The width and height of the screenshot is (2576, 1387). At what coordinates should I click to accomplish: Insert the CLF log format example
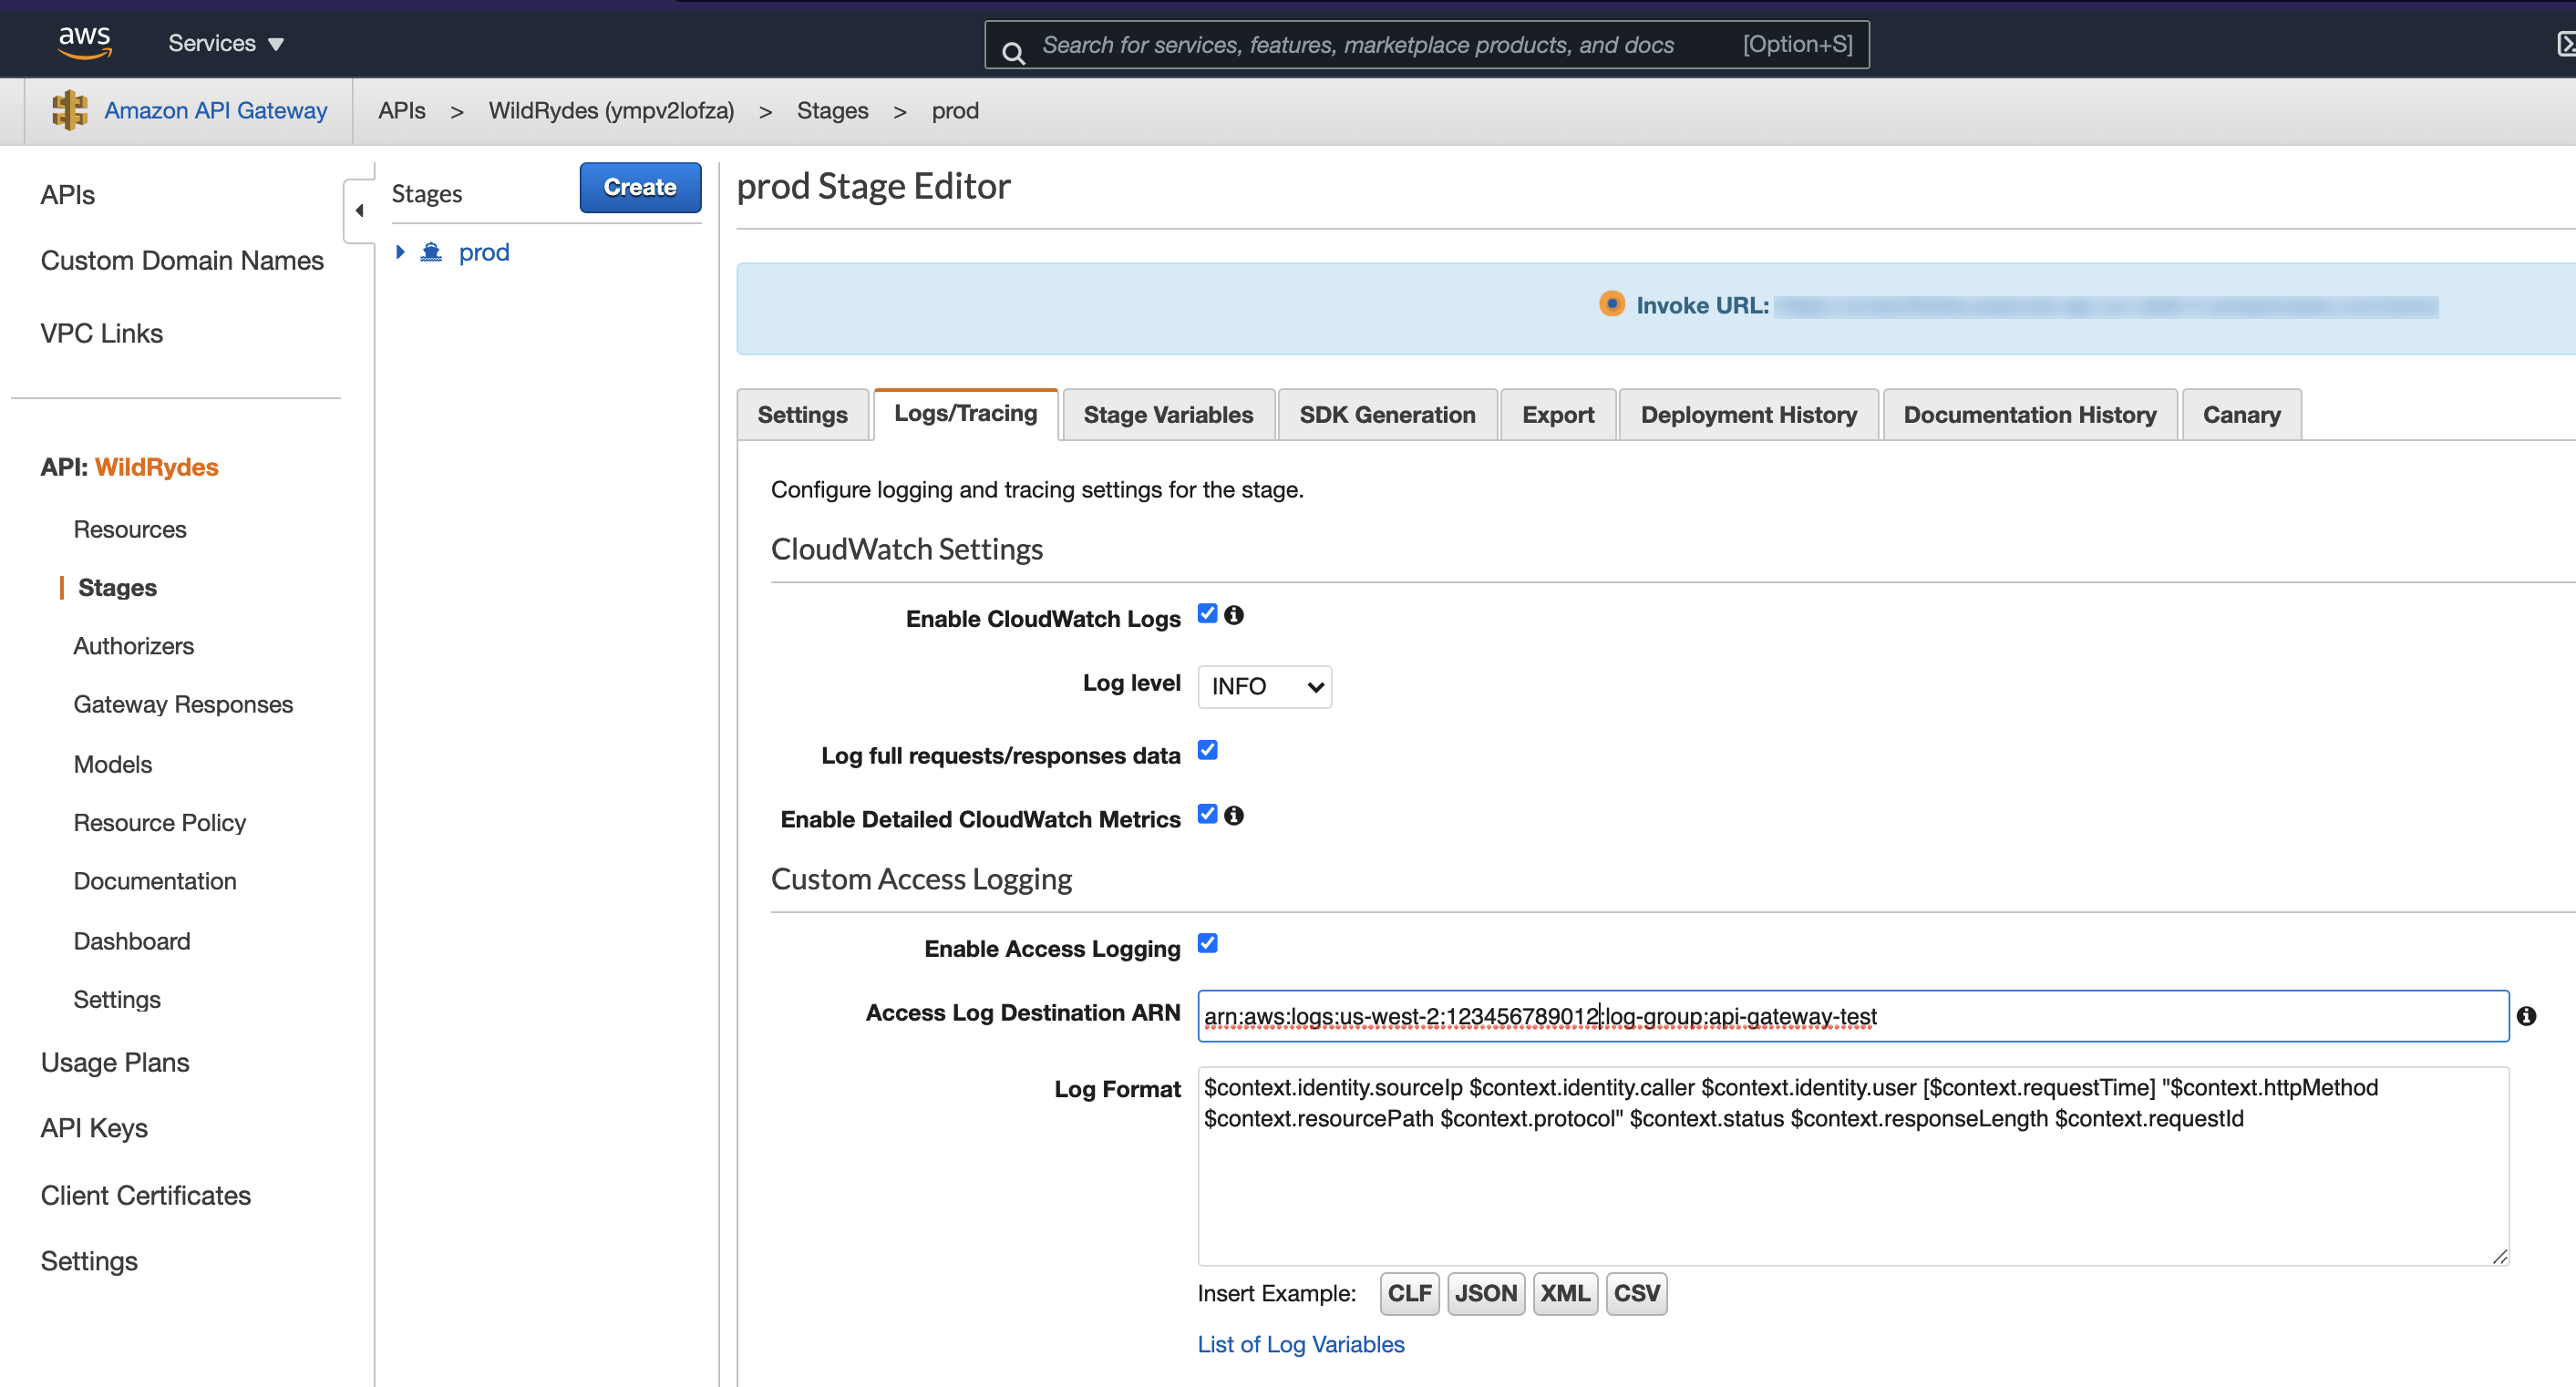click(x=1408, y=1293)
